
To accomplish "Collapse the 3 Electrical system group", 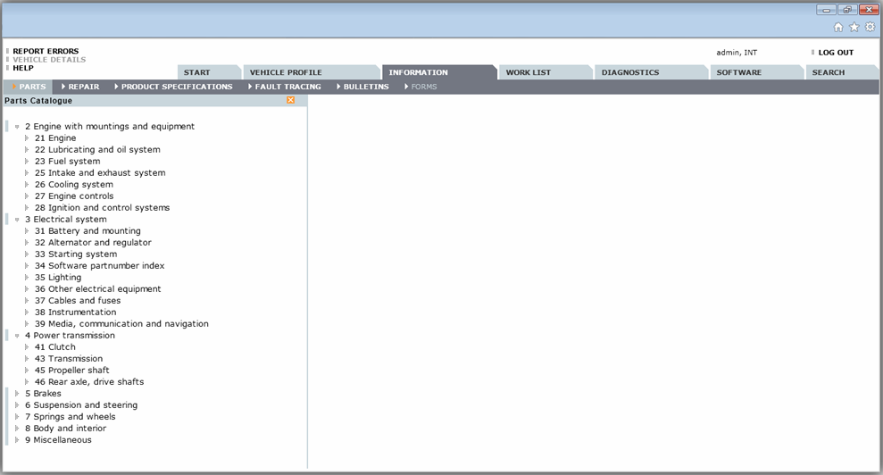I will tap(17, 220).
